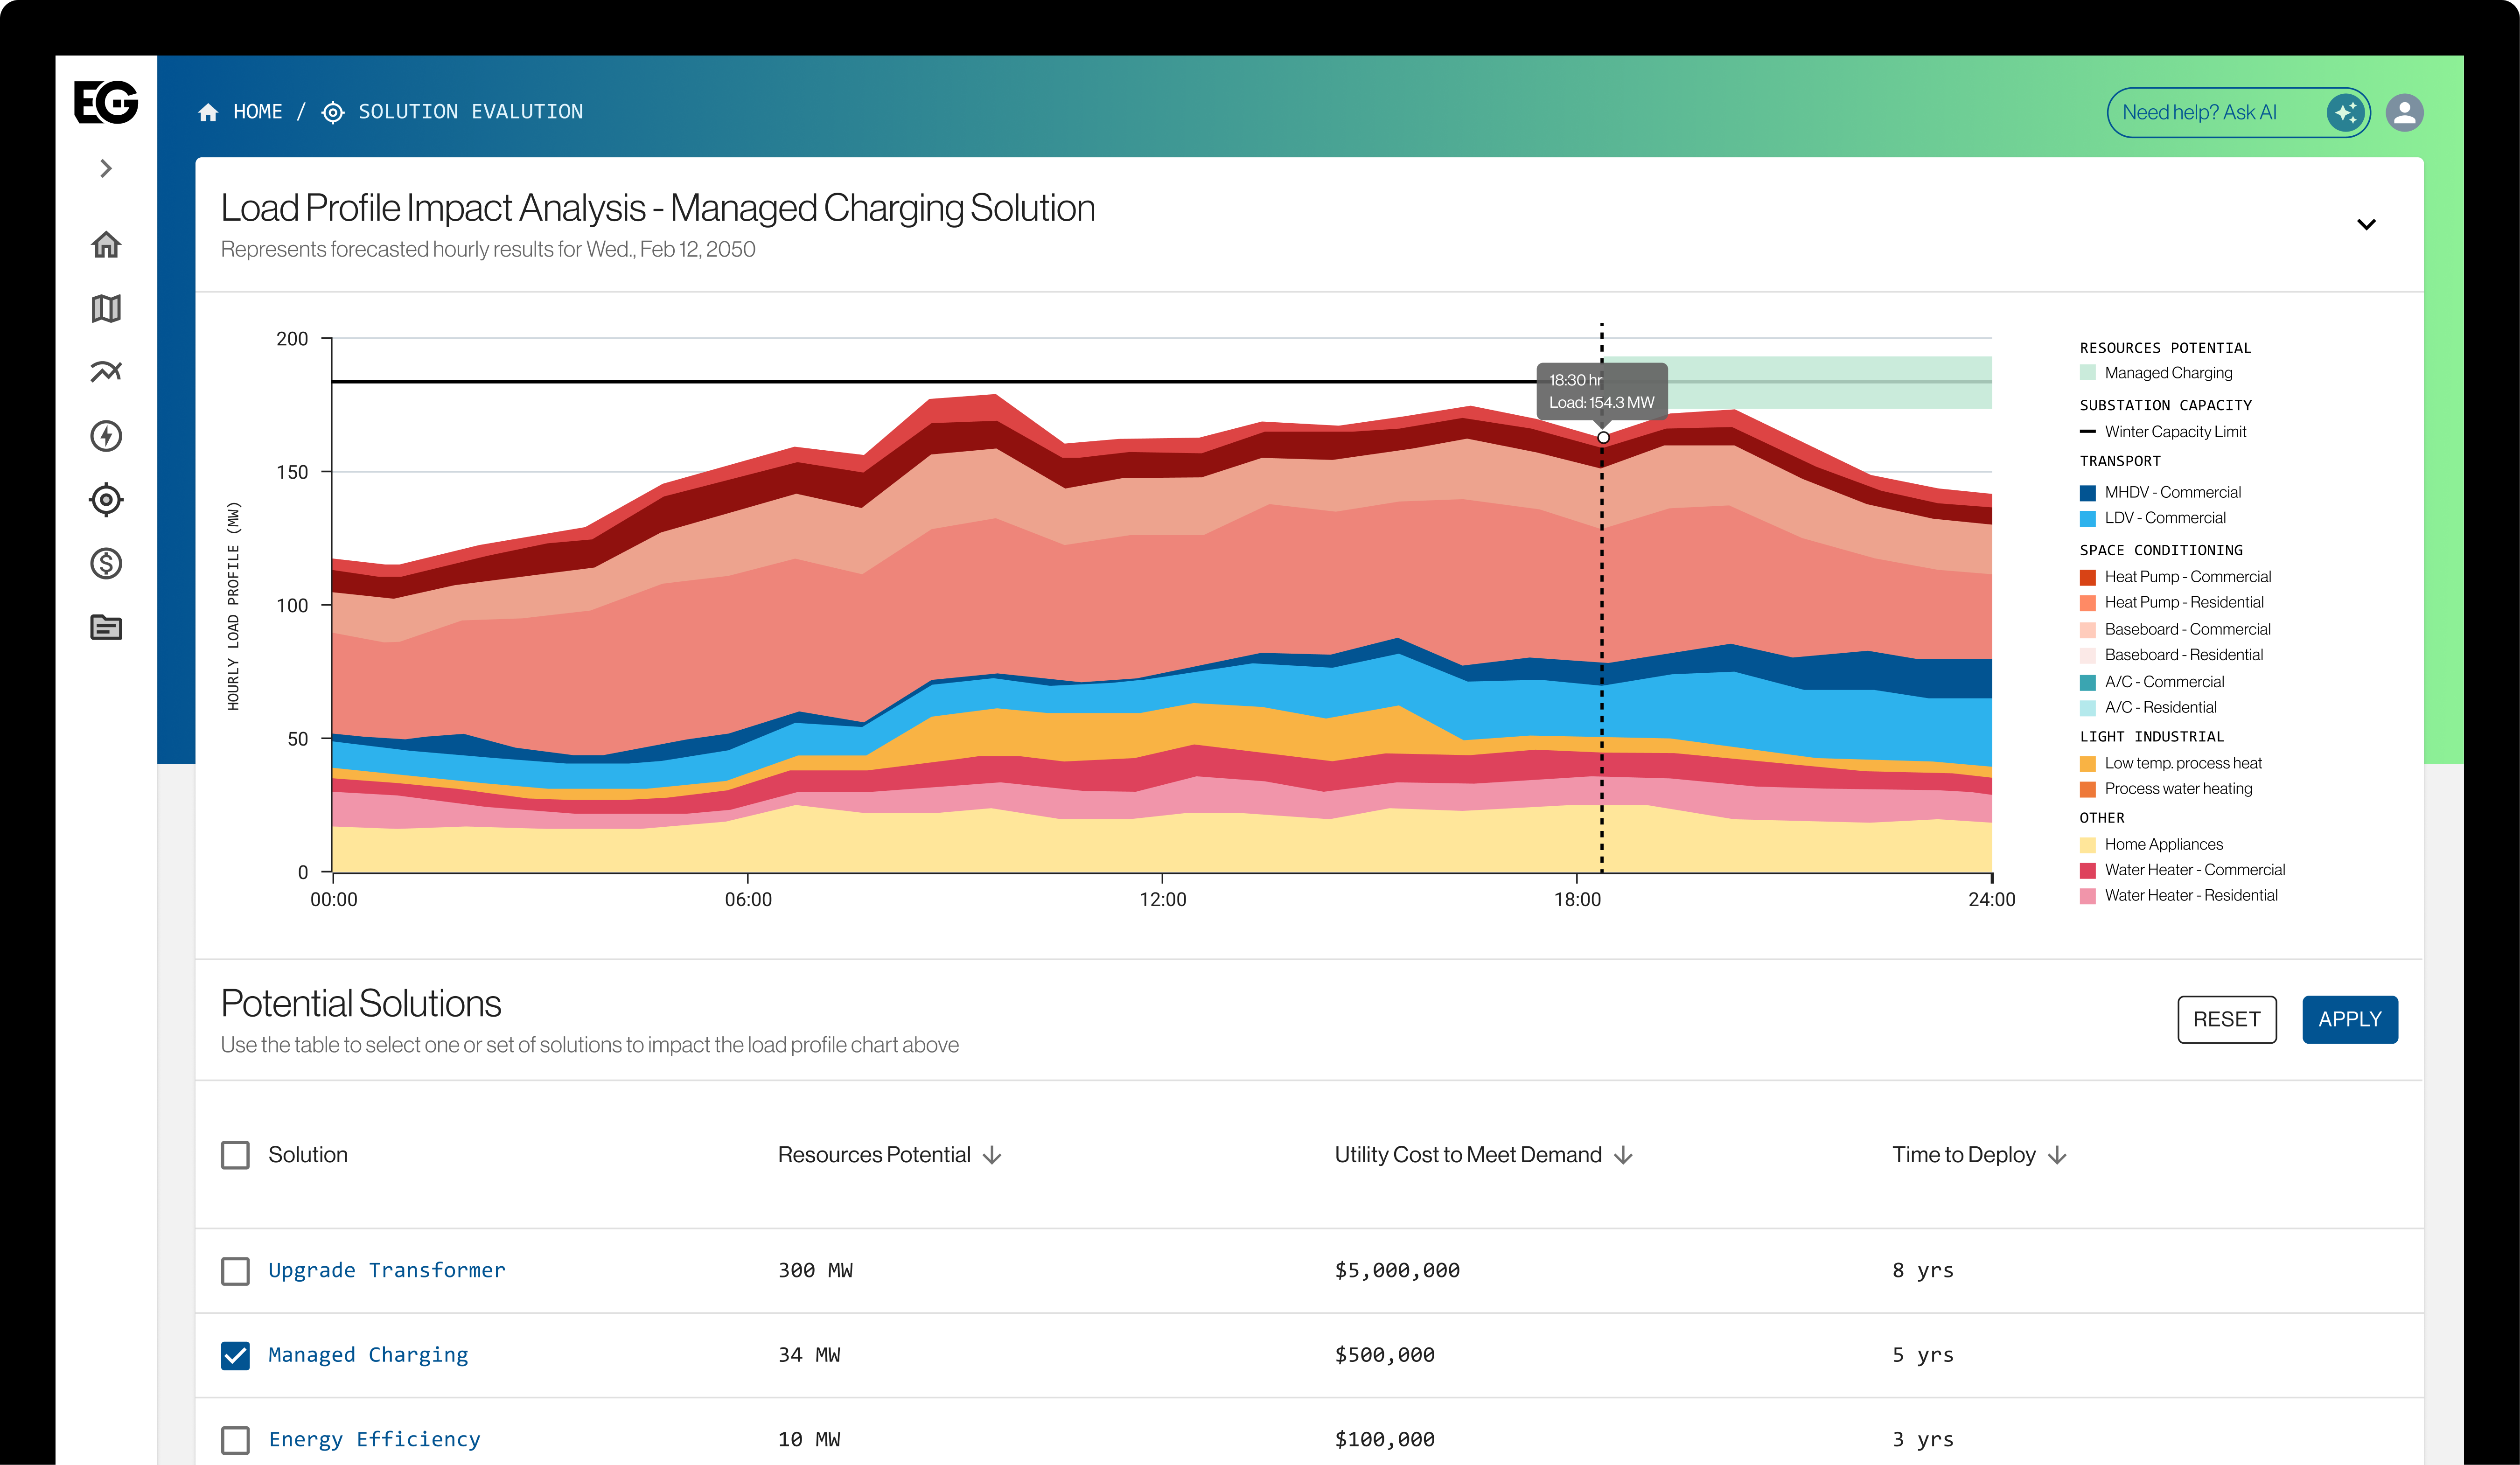Collapse the Load Profile Impact Analysis panel
The image size is (2520, 1465).
[2366, 224]
